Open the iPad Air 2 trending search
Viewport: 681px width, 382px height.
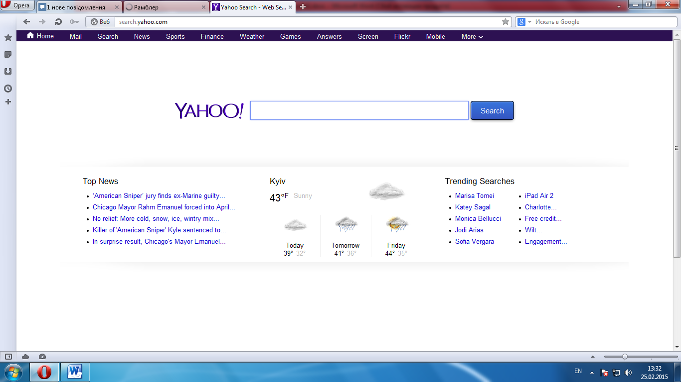[x=539, y=195]
